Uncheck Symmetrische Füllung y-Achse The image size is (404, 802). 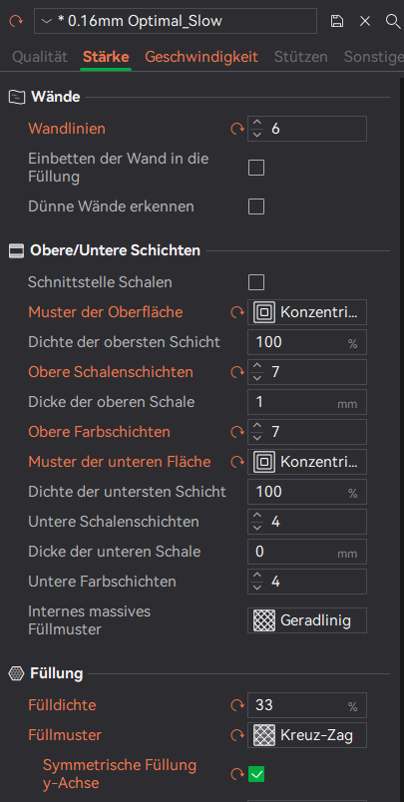point(256,774)
